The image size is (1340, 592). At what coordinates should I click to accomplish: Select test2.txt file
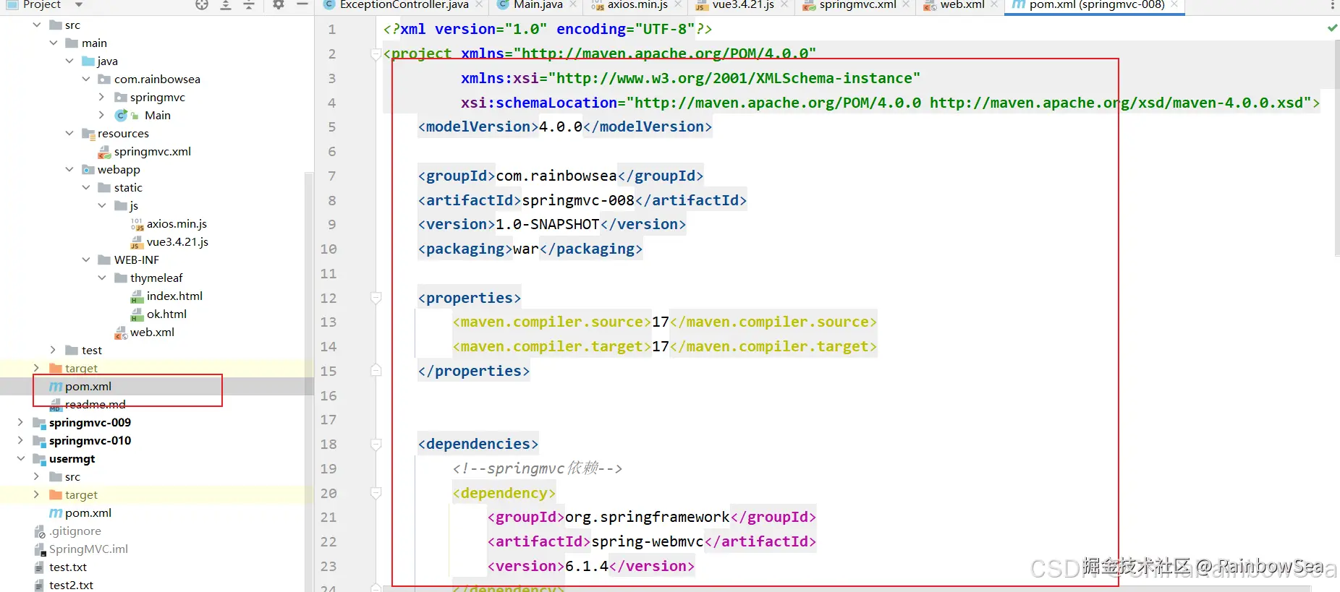click(71, 585)
